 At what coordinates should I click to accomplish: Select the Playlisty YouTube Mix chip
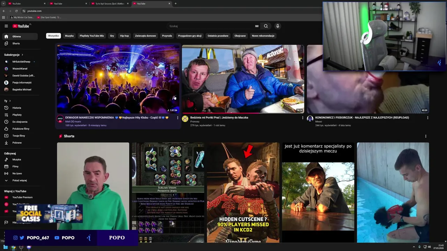coord(92,36)
